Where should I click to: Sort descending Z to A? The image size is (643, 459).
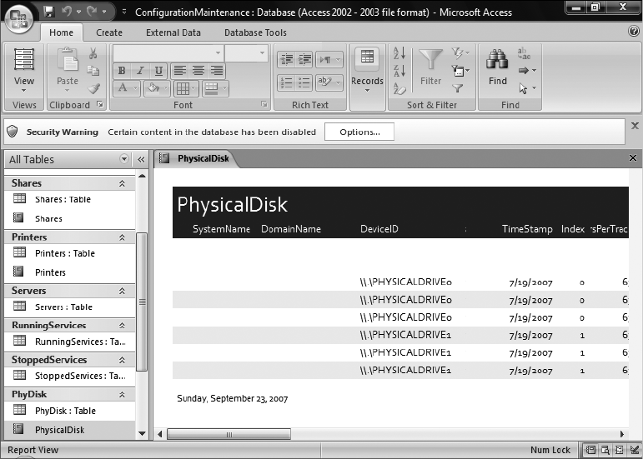tap(399, 71)
